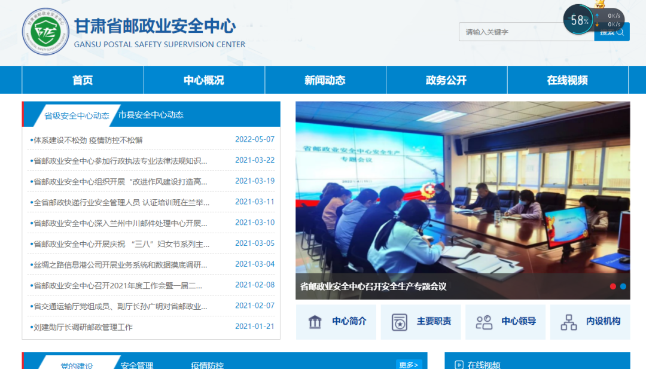Image resolution: width=646 pixels, height=369 pixels.
Task: Select the red carousel indicator dot
Action: pos(613,286)
